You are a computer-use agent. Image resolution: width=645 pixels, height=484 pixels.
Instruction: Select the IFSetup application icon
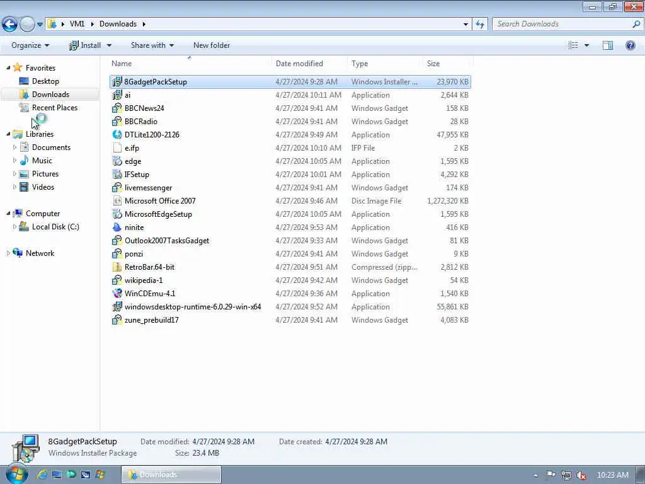[x=117, y=174]
